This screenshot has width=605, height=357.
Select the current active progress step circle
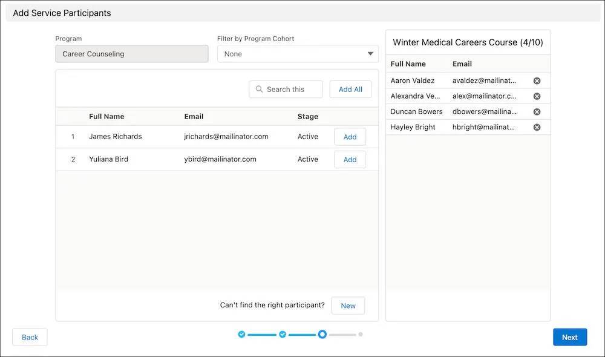[x=322, y=333]
